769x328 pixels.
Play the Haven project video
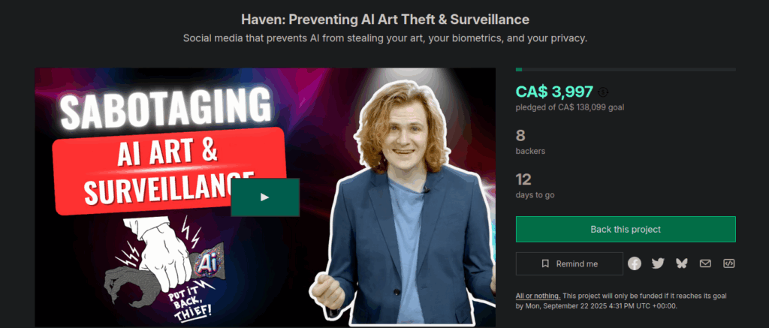point(265,197)
